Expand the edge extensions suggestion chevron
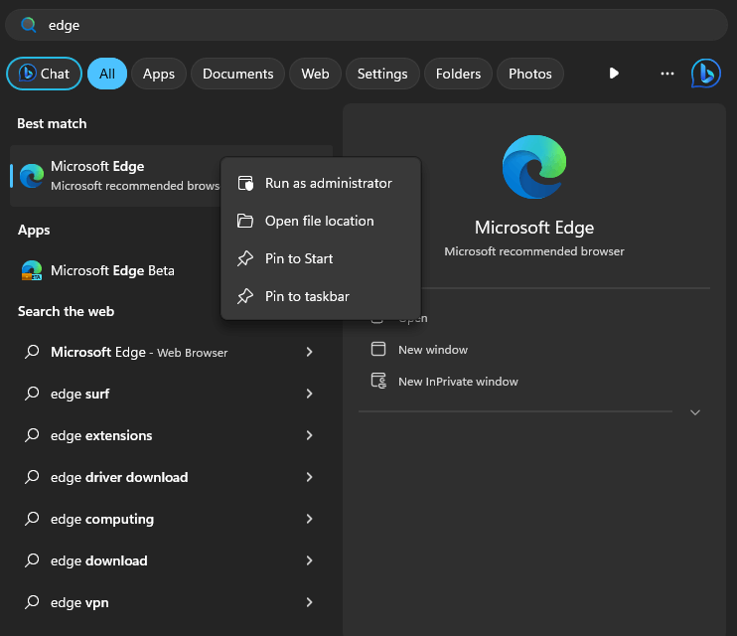The height and width of the screenshot is (636, 737). tap(309, 435)
